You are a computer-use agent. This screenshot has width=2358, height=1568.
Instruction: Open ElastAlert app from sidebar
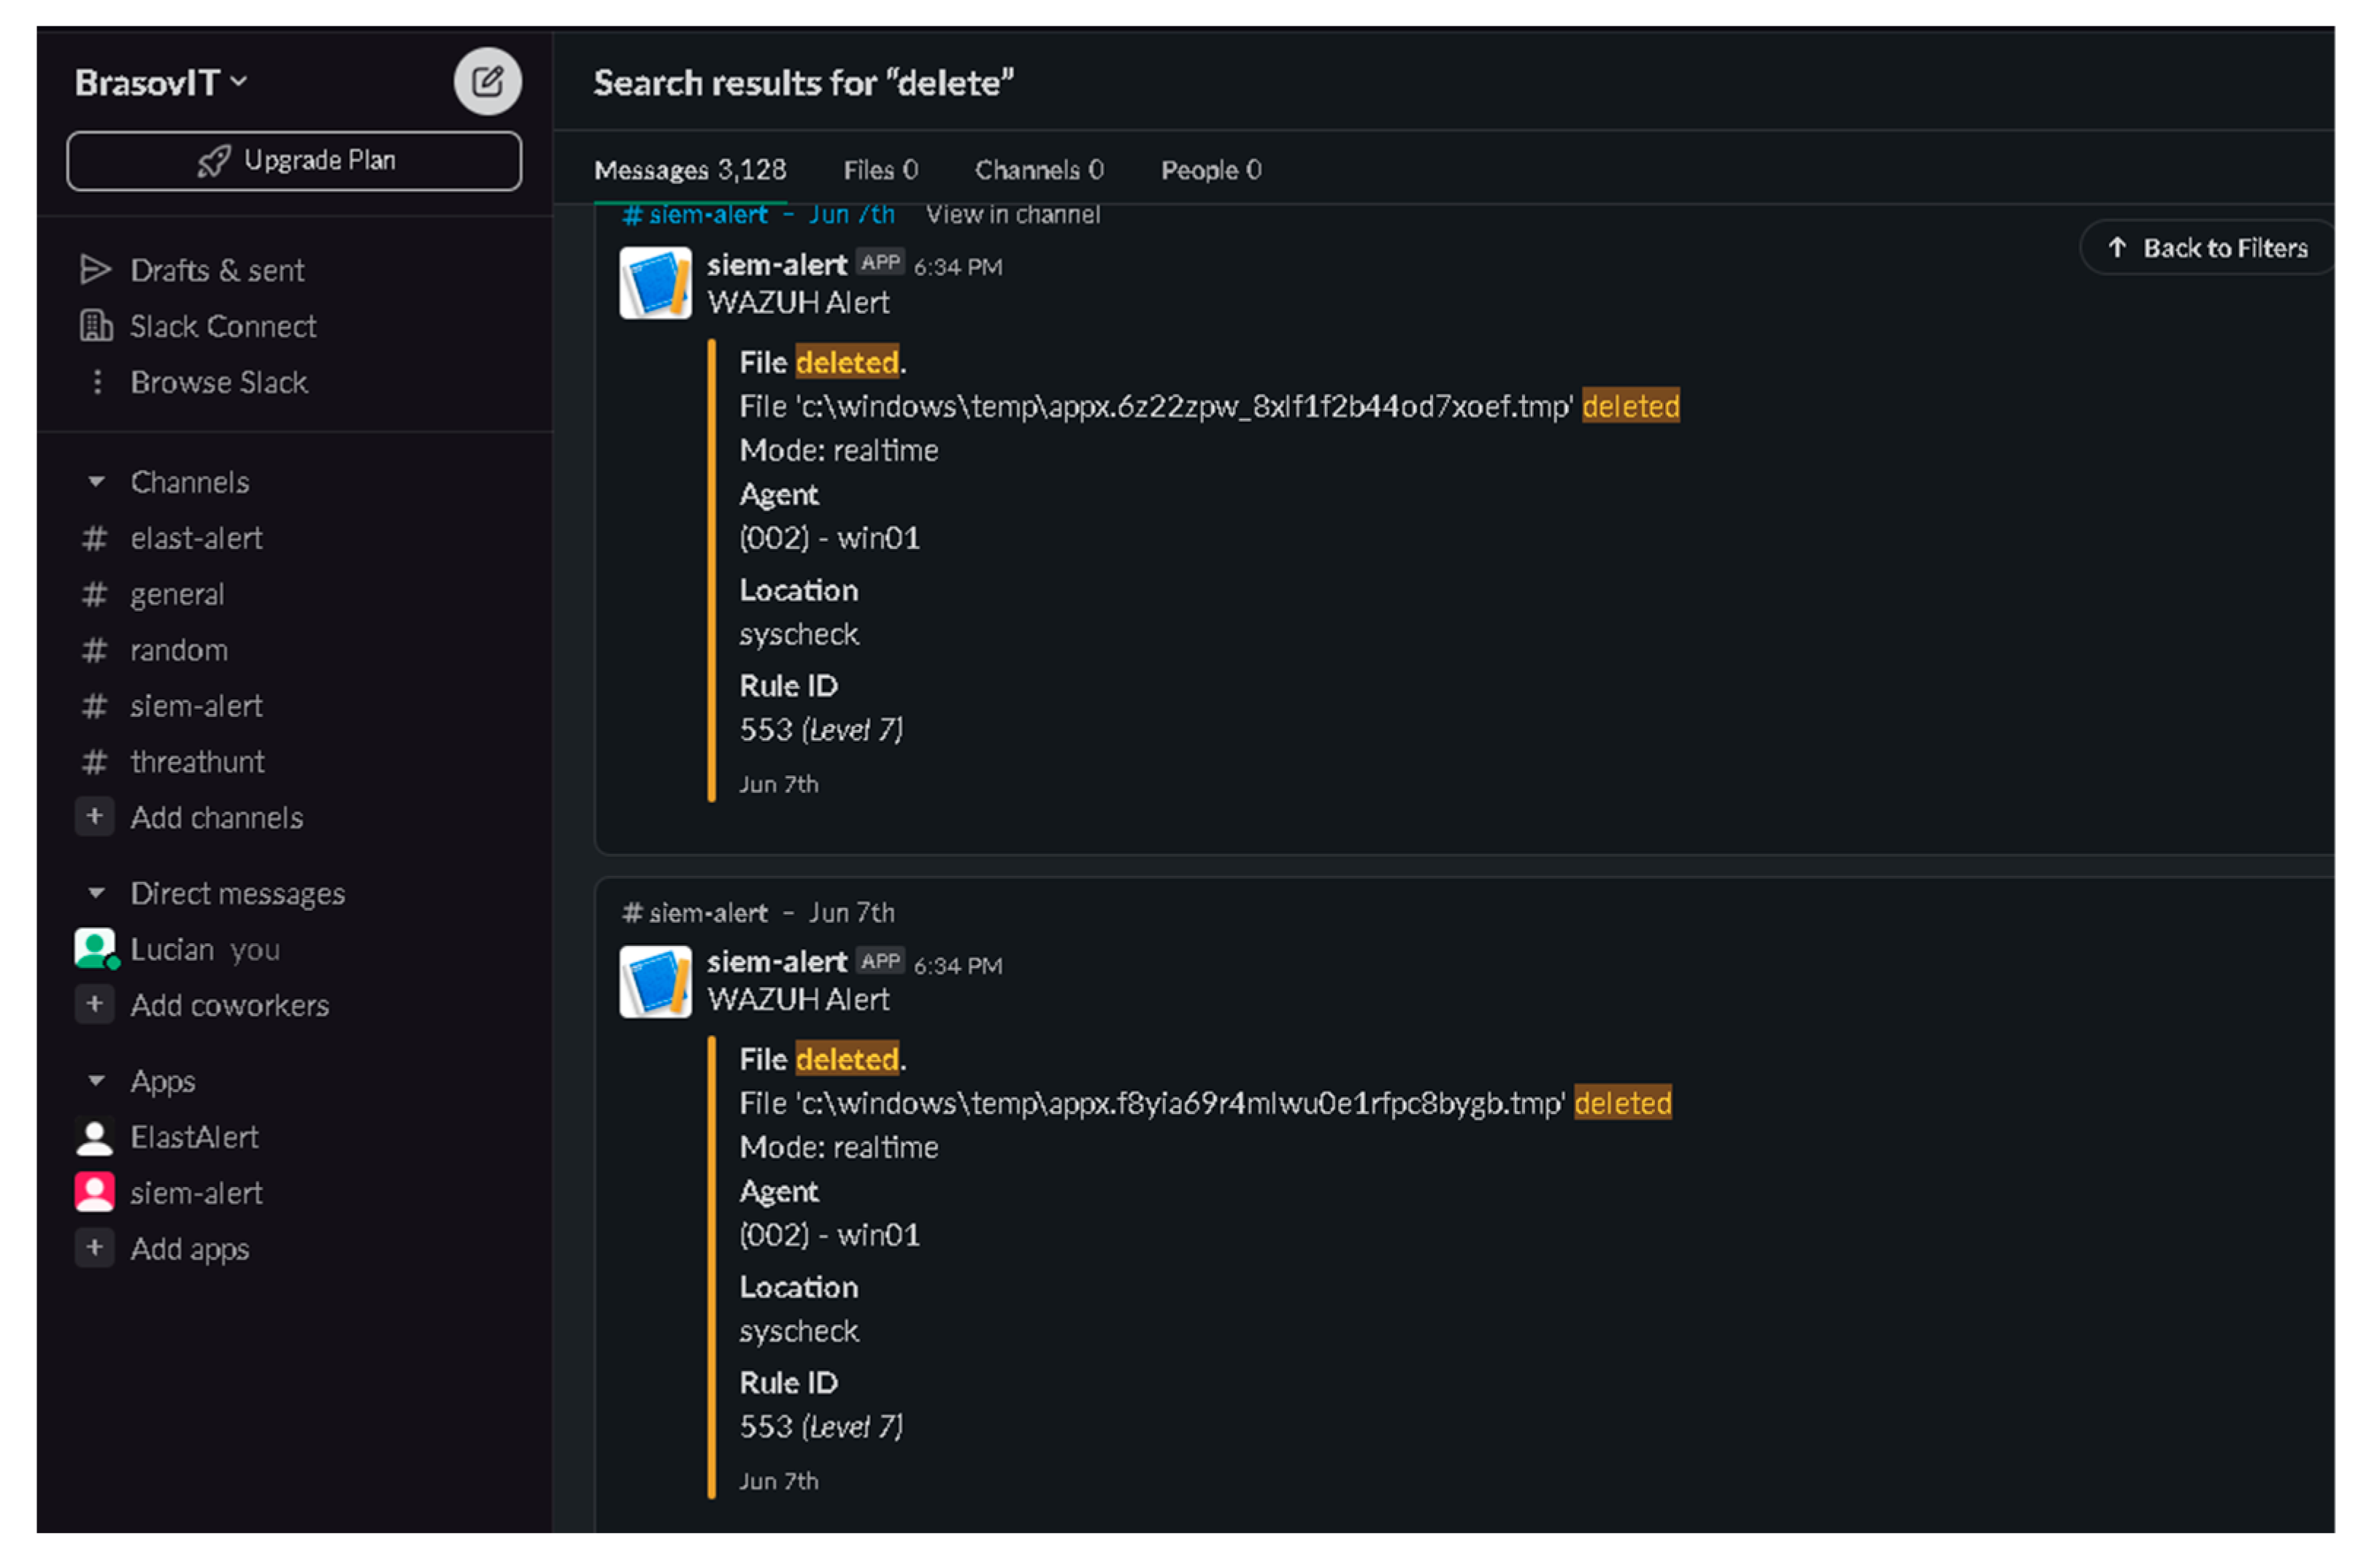[194, 1137]
